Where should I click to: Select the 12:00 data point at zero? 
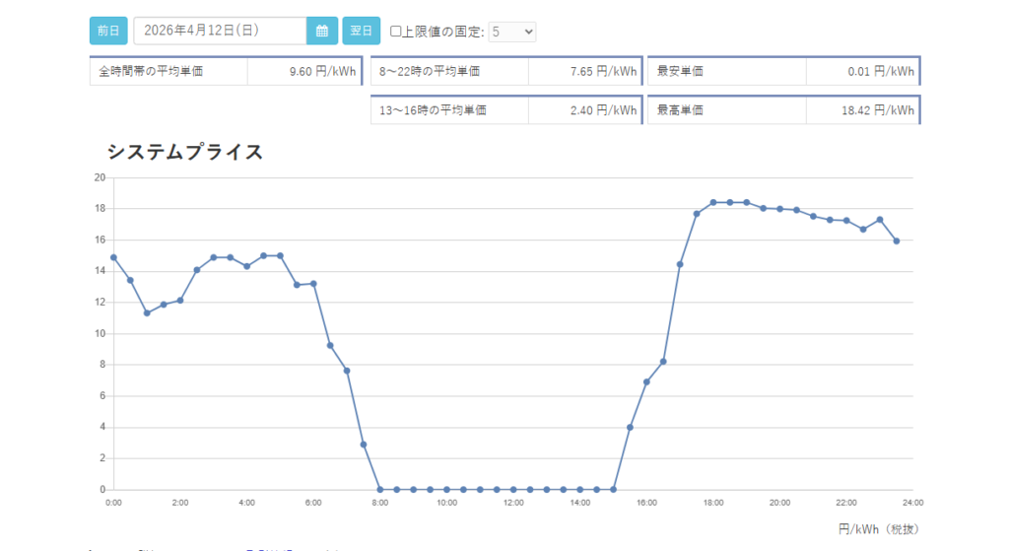tap(513, 489)
